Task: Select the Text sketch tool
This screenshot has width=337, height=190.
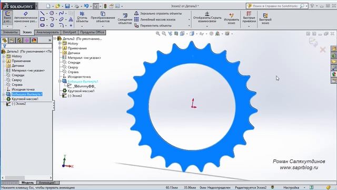Action: click(71, 20)
